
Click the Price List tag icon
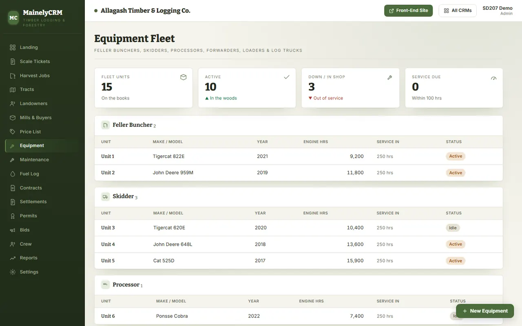[13, 132]
